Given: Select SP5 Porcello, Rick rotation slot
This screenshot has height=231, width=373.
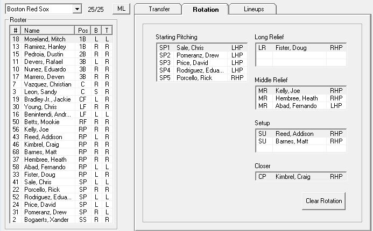Looking at the screenshot, I should tap(202, 78).
